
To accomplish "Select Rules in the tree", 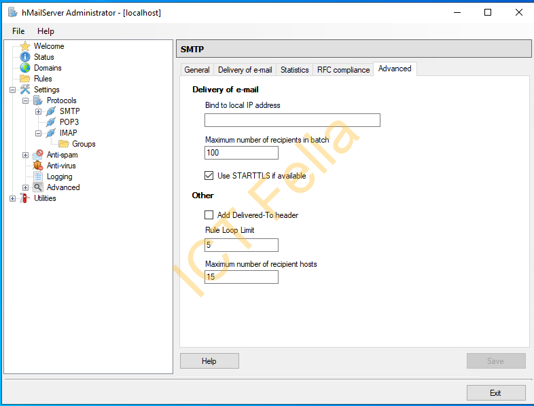I will (x=43, y=79).
